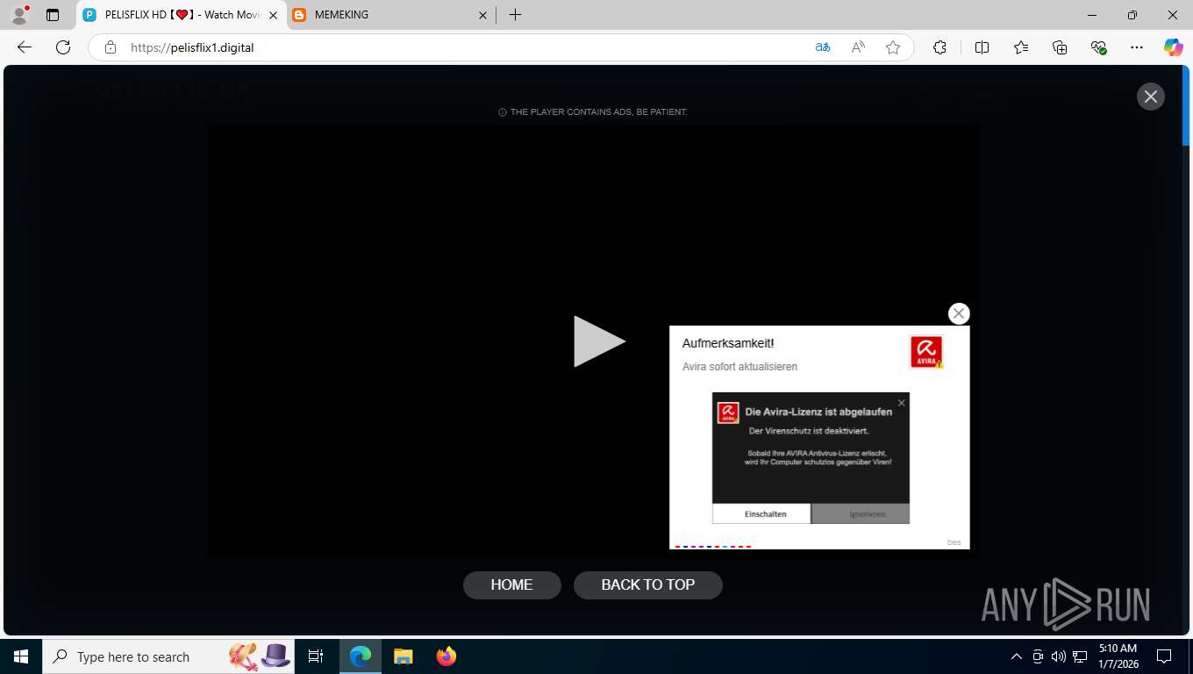1193x674 pixels.
Task: Refresh the current page
Action: pyautogui.click(x=63, y=47)
